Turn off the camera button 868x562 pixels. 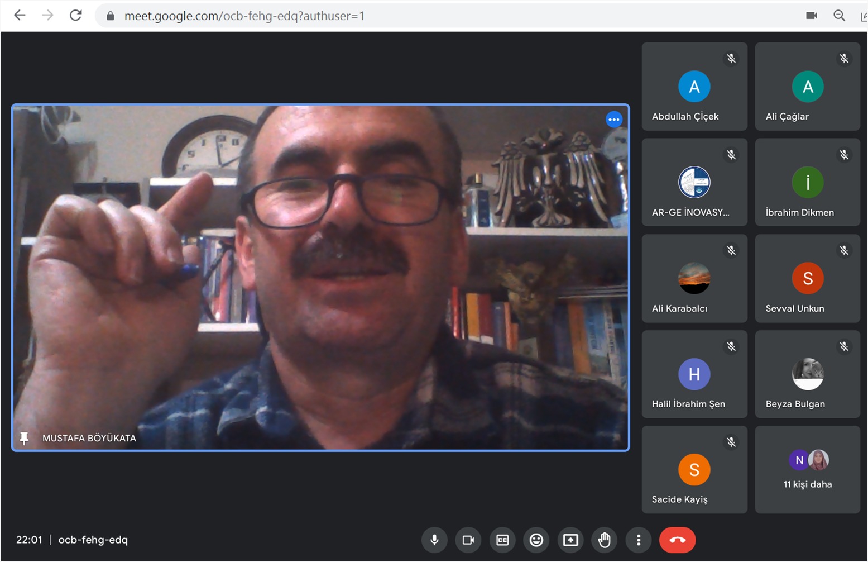tap(468, 540)
